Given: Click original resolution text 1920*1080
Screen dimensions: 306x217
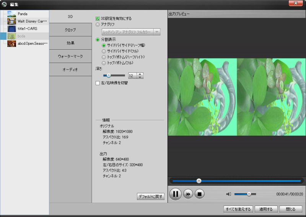Looking at the screenshot, I should coord(124,131).
